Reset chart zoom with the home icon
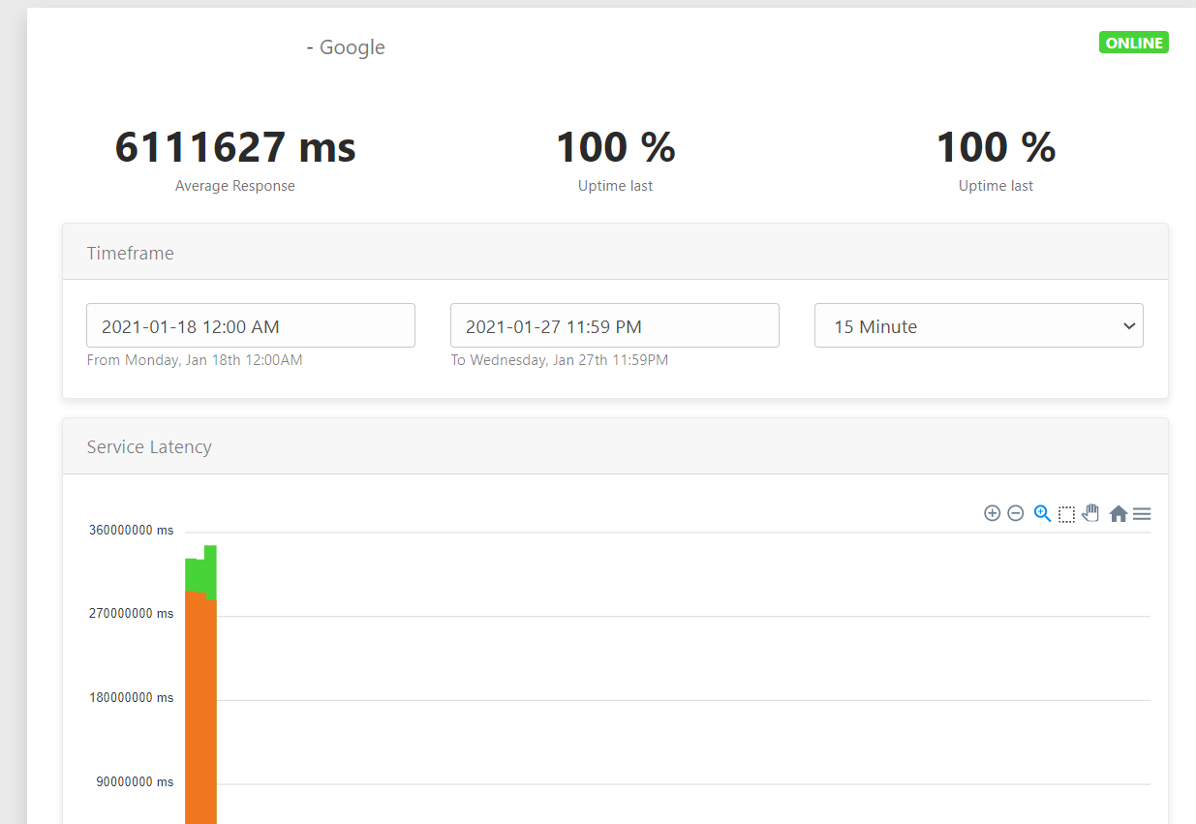1196x824 pixels. click(1118, 513)
